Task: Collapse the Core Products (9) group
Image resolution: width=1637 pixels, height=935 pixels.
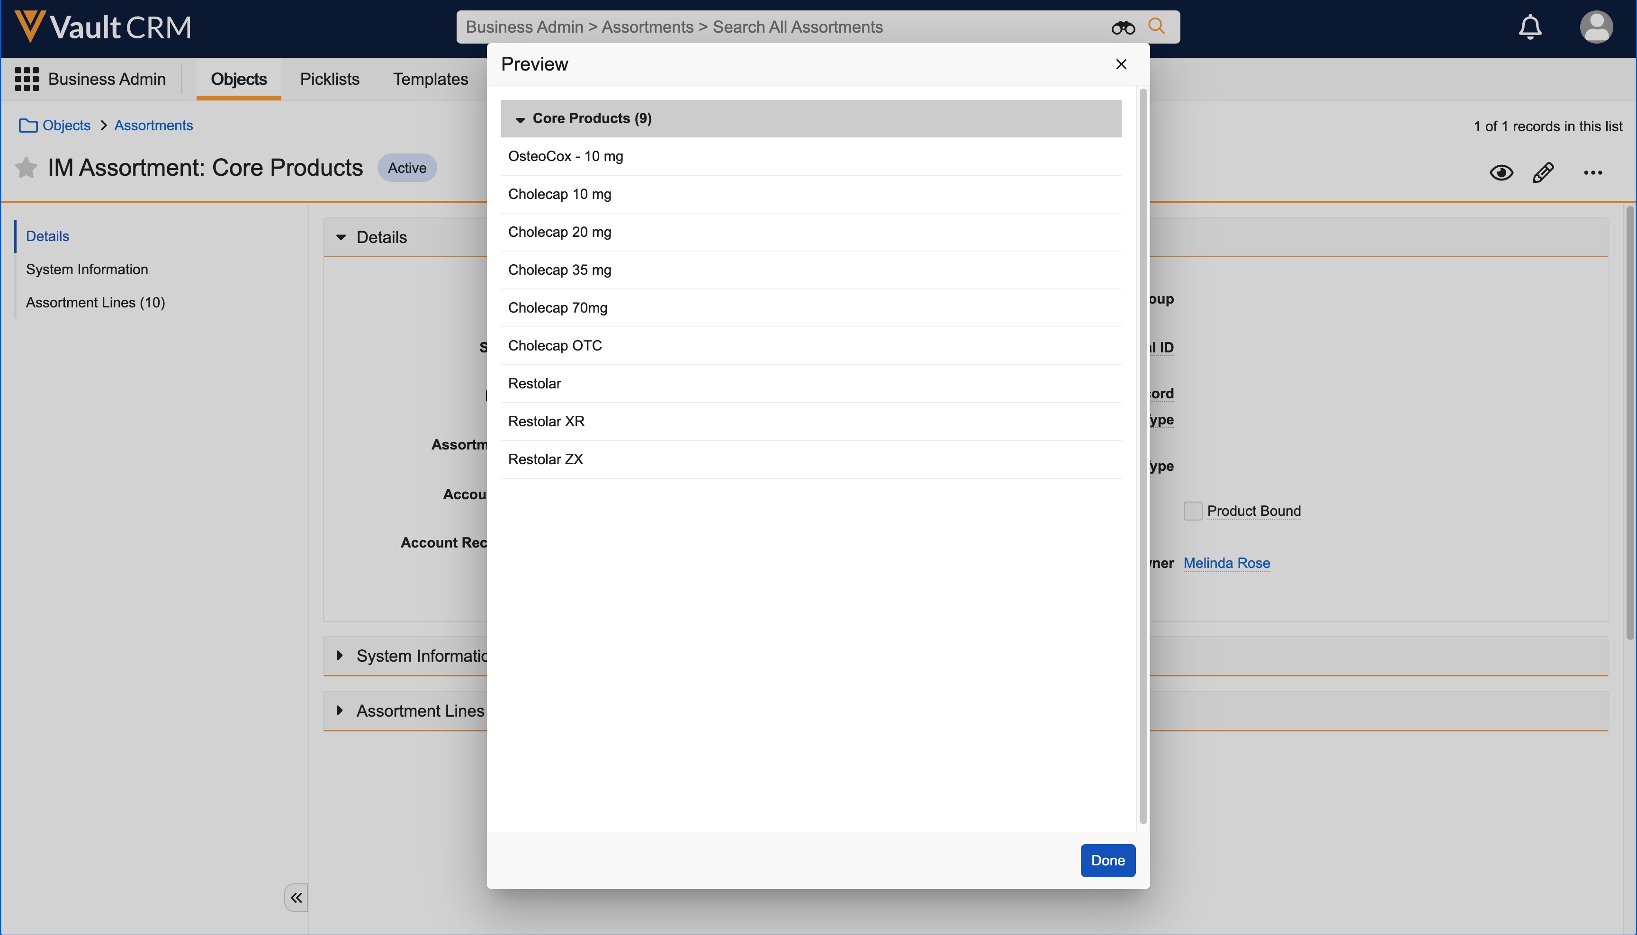Action: click(x=520, y=119)
